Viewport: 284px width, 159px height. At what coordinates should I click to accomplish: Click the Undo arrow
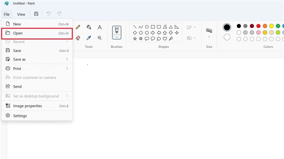[49, 14]
